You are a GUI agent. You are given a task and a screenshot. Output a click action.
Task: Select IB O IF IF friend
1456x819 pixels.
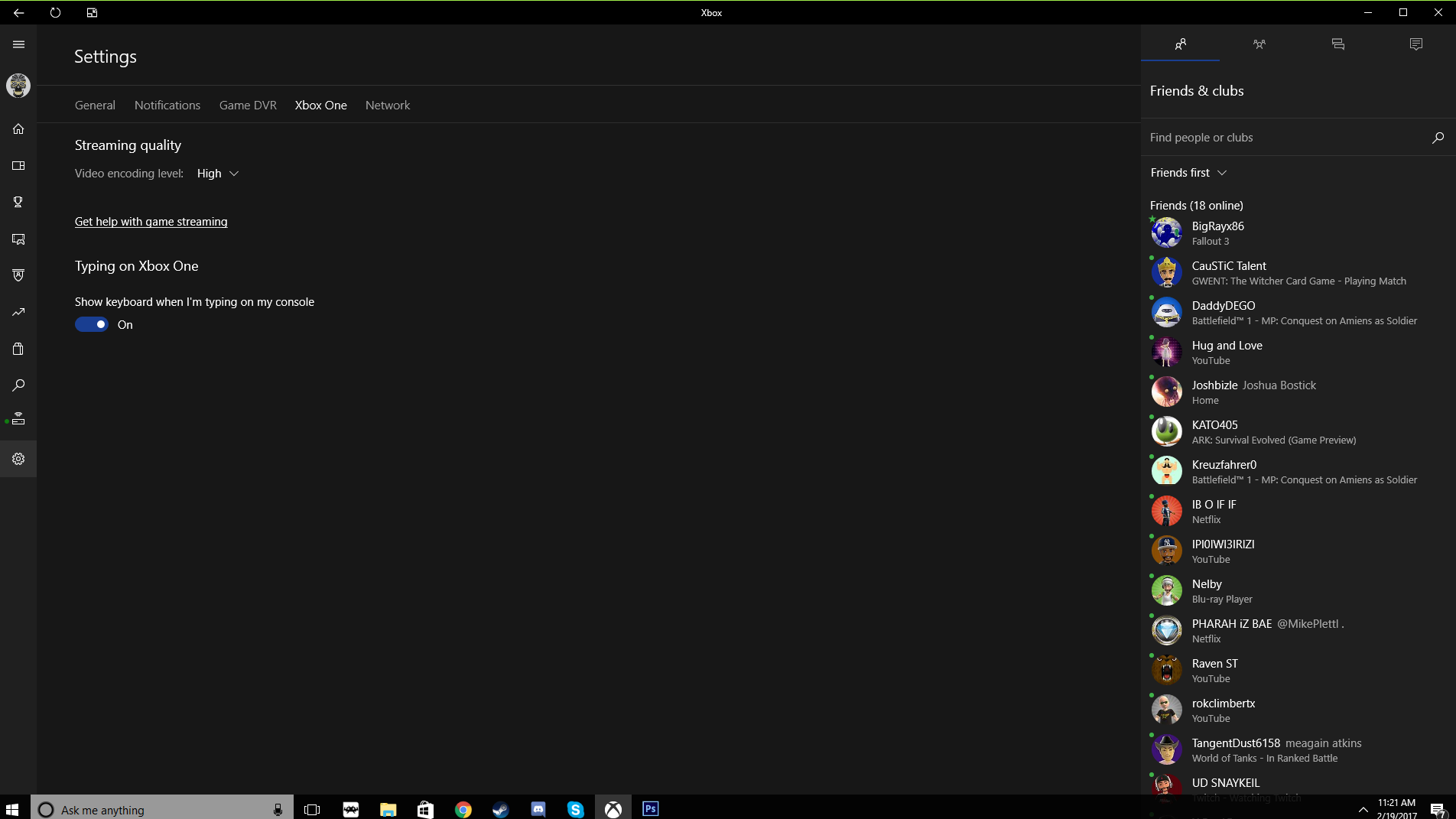pyautogui.click(x=1298, y=511)
